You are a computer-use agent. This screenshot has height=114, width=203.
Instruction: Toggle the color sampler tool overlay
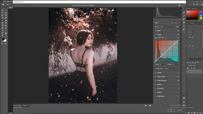[184, 102]
